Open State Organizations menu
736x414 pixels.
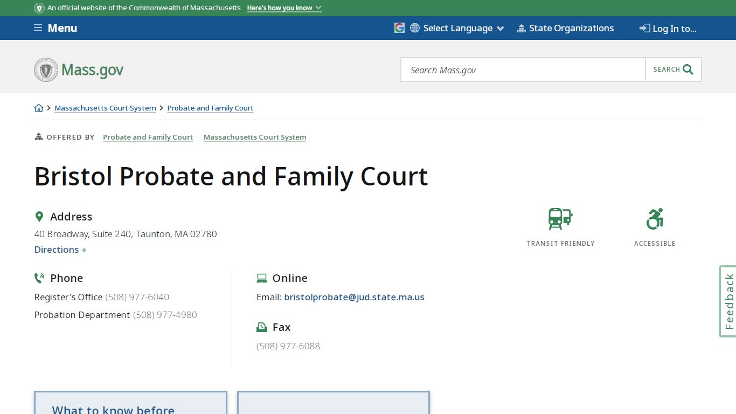coord(565,28)
